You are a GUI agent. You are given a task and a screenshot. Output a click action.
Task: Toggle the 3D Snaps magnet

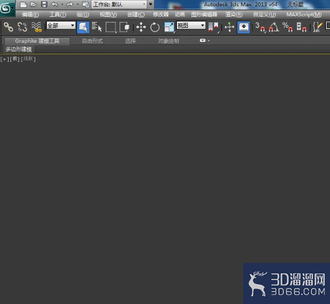pyautogui.click(x=260, y=27)
